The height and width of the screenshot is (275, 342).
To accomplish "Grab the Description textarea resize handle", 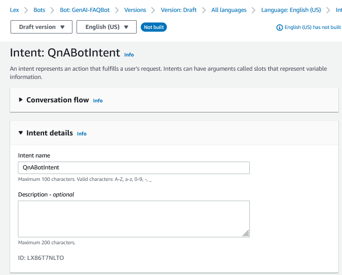I will pos(246,234).
